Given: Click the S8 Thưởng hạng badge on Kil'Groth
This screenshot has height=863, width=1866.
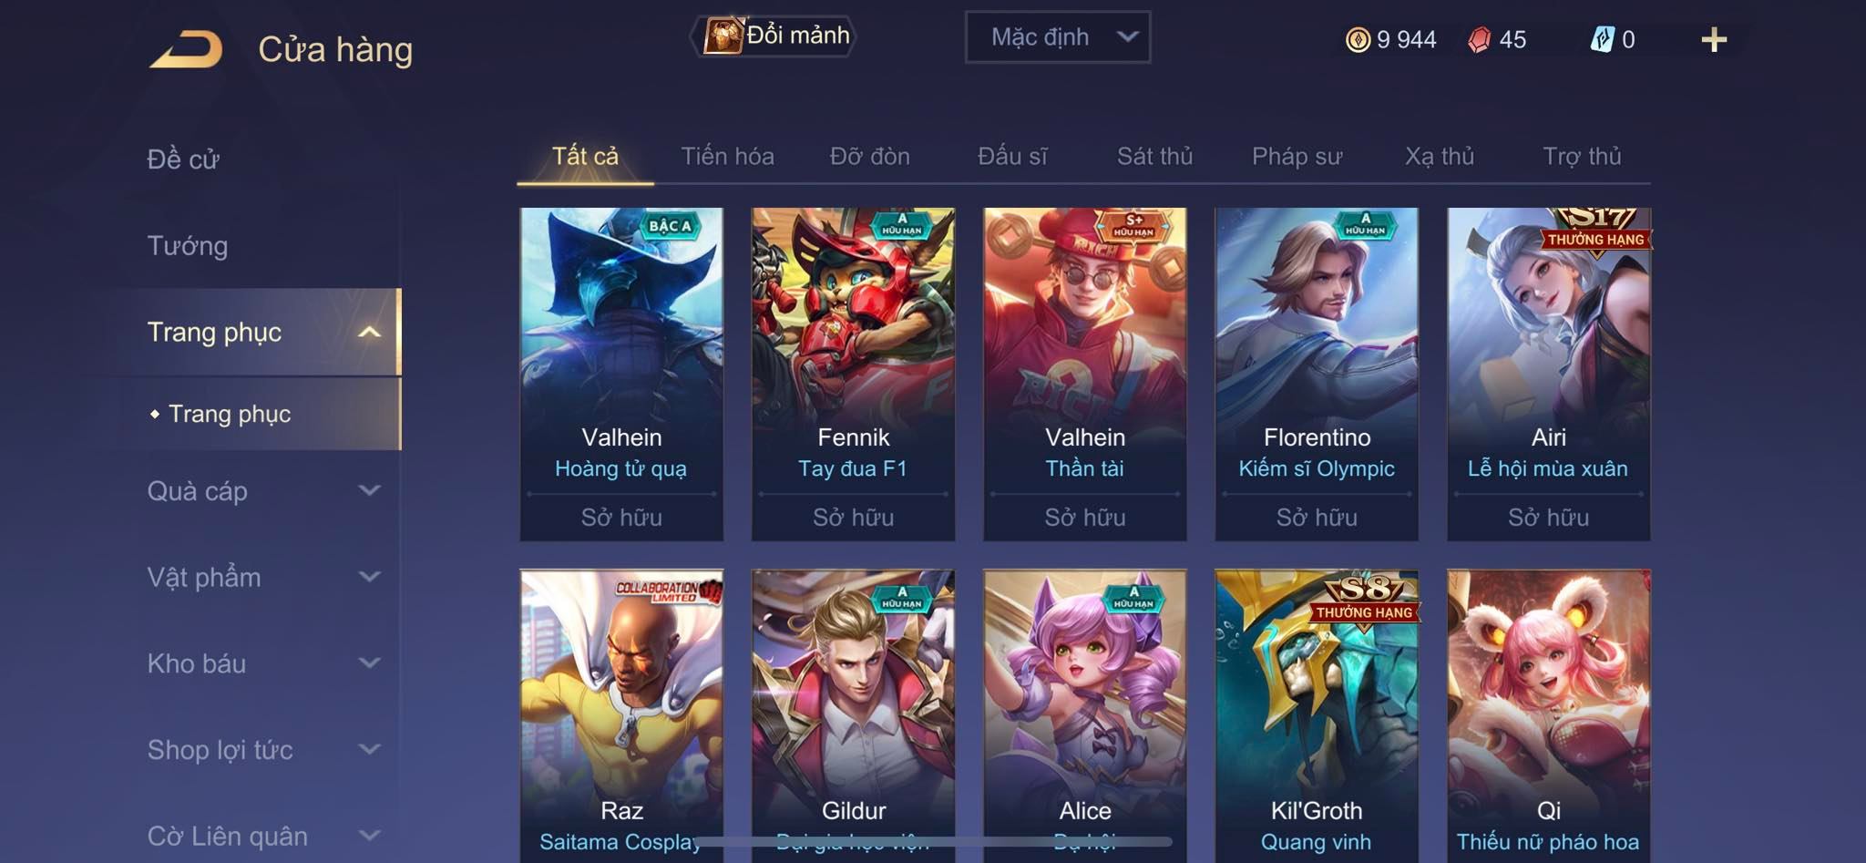Looking at the screenshot, I should 1364,600.
